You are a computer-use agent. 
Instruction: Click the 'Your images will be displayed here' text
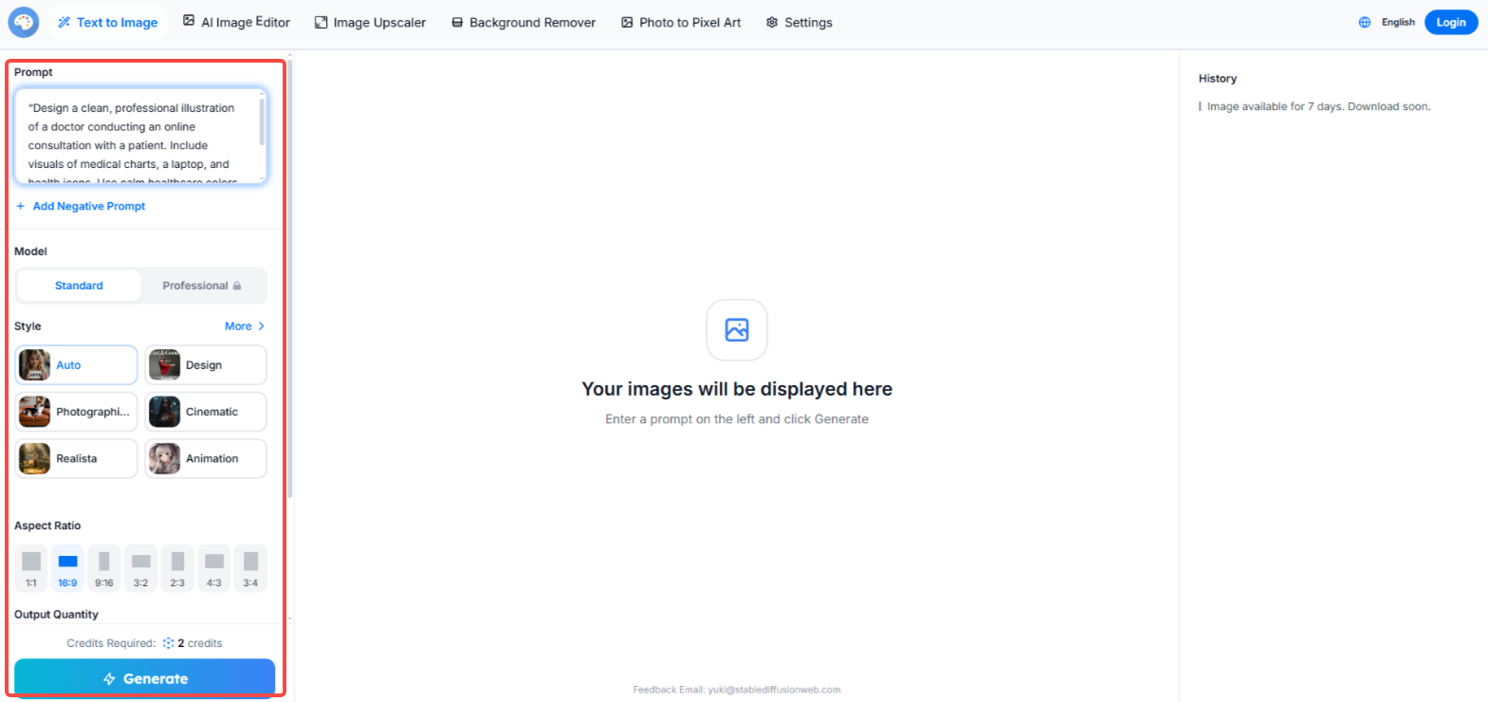click(x=737, y=389)
